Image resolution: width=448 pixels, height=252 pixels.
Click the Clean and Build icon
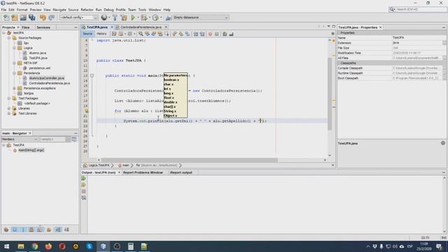coord(124,17)
